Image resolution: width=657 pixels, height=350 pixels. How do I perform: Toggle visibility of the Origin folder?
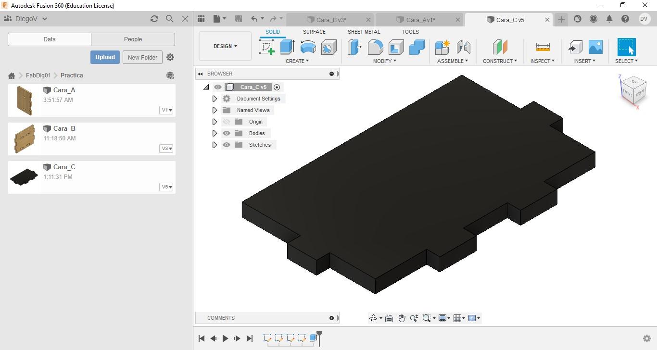(227, 122)
